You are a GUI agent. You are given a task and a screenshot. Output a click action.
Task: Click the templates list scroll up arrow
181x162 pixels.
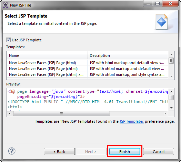point(171,54)
